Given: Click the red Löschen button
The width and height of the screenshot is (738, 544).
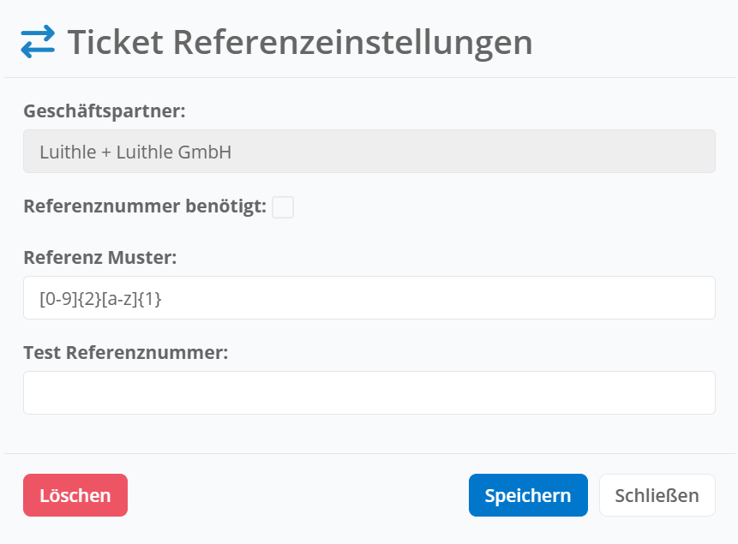Looking at the screenshot, I should (75, 495).
